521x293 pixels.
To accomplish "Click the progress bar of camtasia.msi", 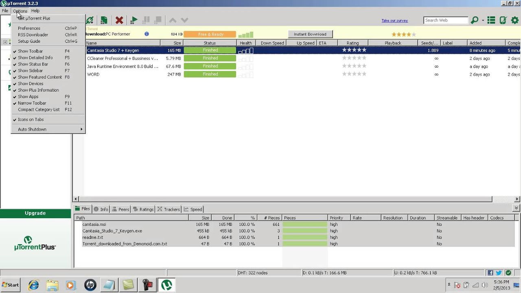I will 305,224.
